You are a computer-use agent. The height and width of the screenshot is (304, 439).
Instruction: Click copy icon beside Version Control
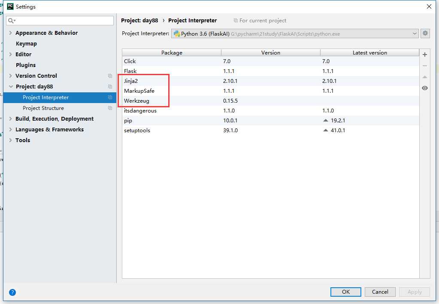click(x=110, y=76)
